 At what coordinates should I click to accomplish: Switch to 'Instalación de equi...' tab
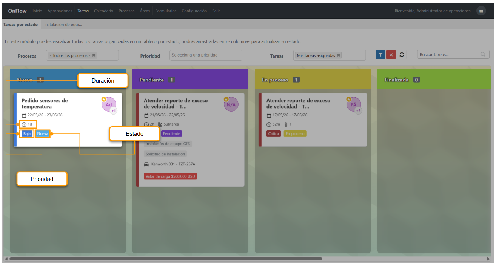(63, 25)
